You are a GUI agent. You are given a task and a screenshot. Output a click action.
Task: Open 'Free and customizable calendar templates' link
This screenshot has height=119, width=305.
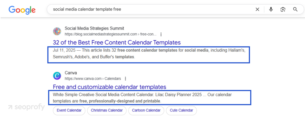[110, 87]
